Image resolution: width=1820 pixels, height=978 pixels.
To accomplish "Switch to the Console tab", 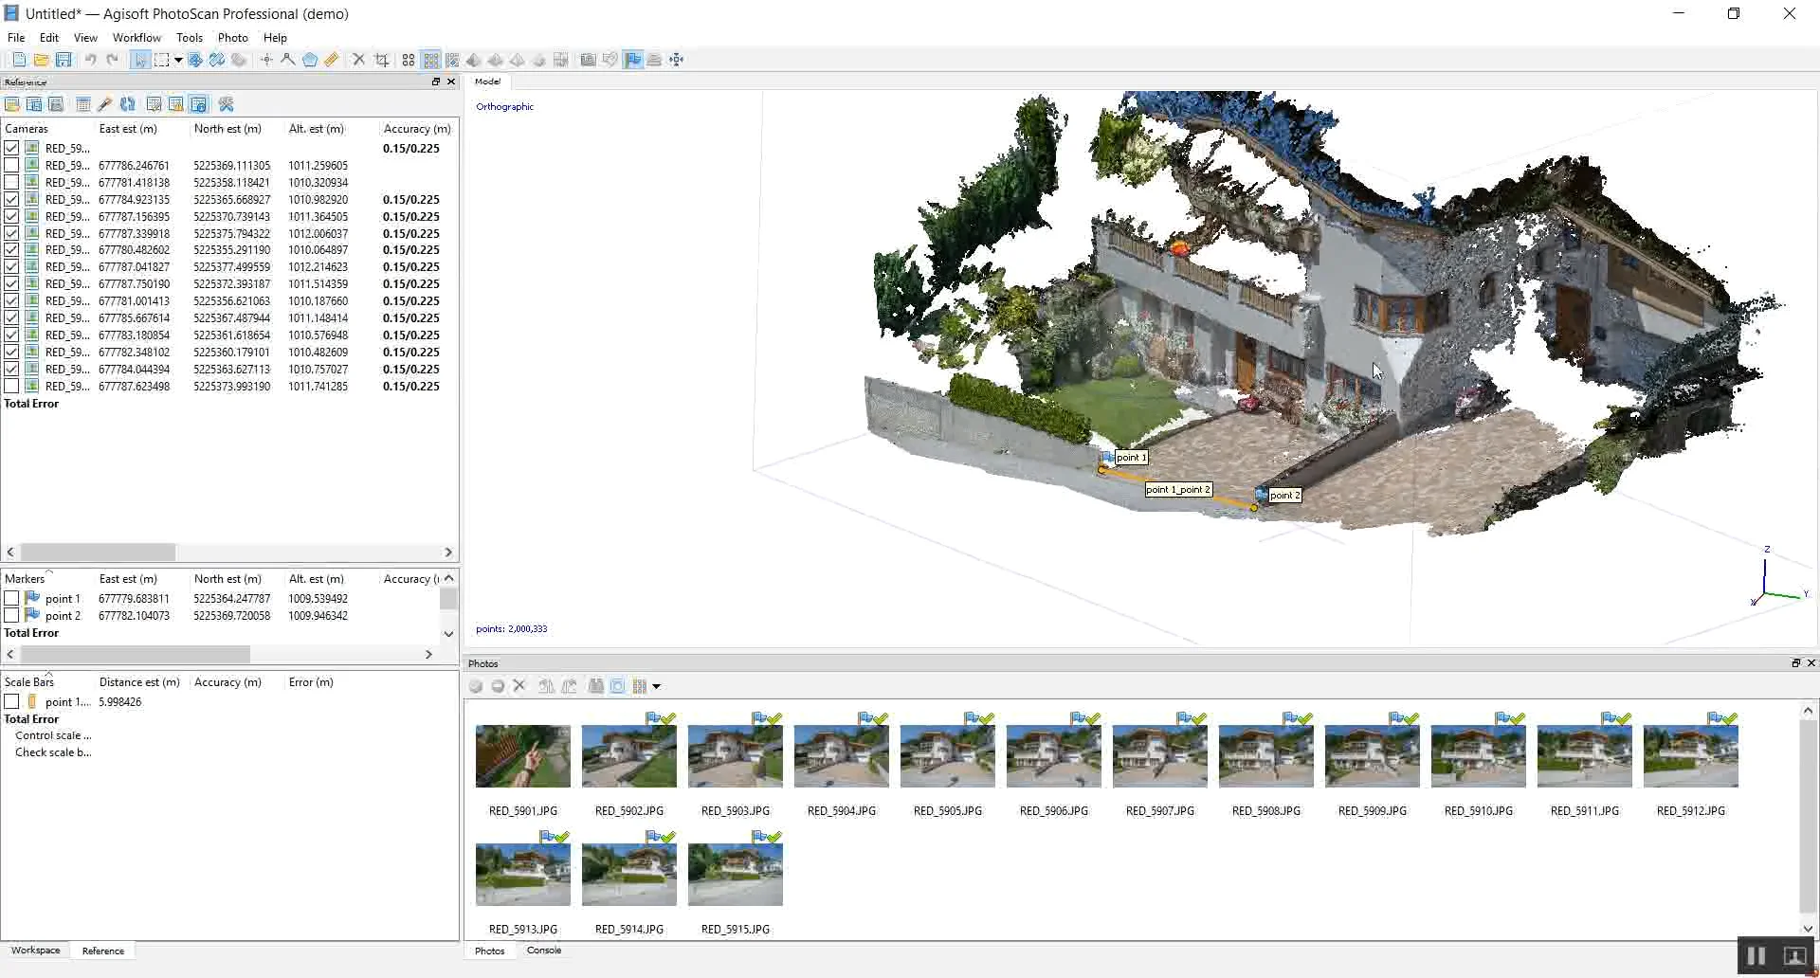I will 544,951.
